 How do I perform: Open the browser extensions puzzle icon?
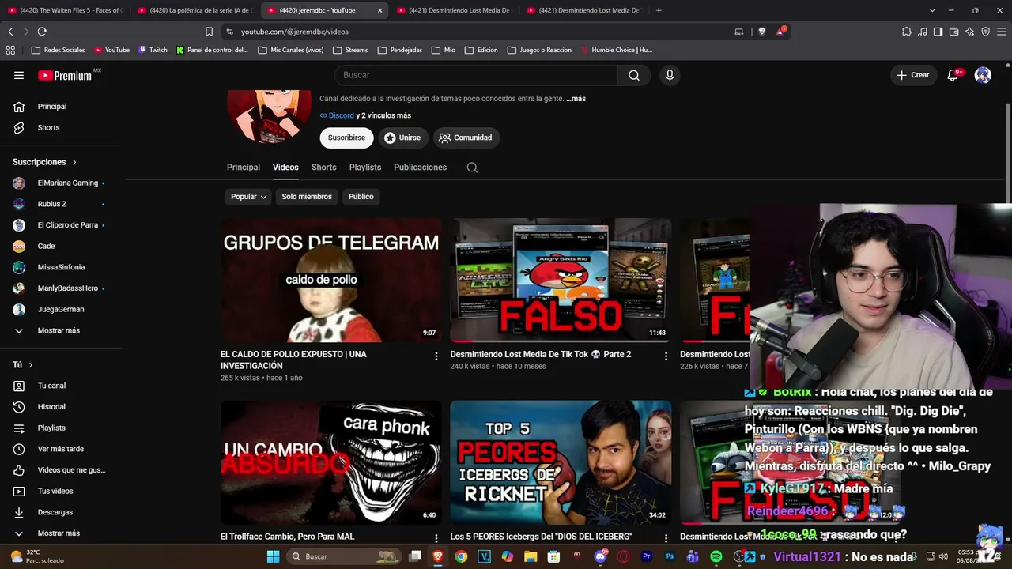tap(907, 32)
